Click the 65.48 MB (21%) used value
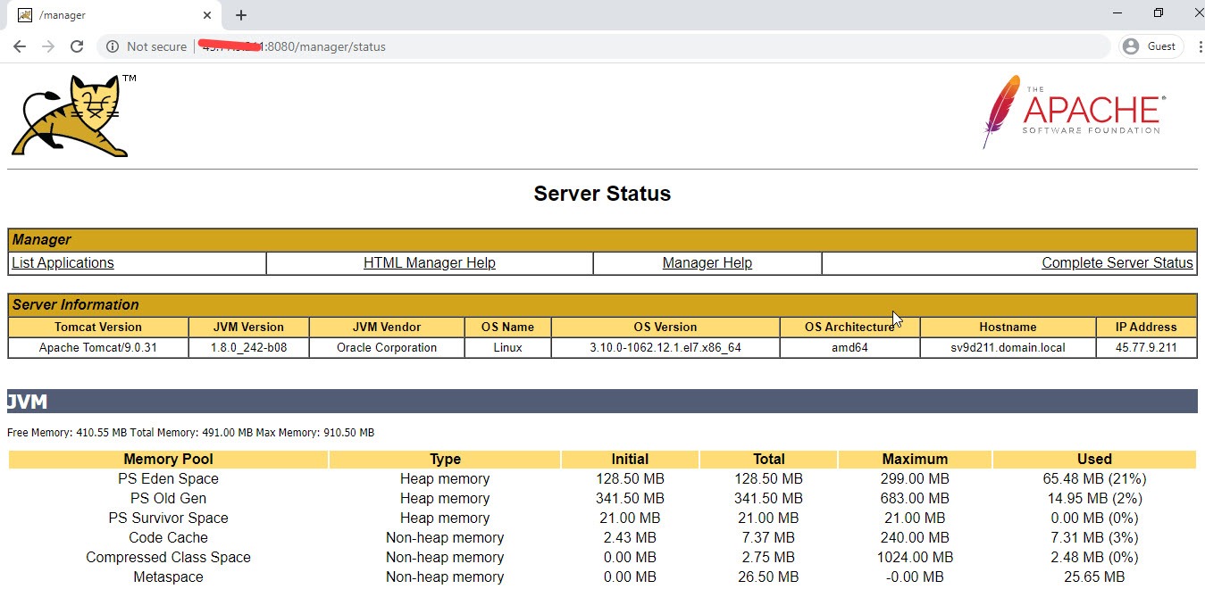 pos(1094,479)
